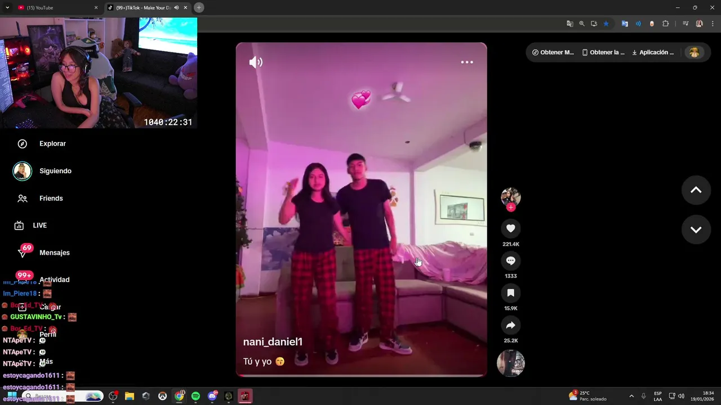Screen dimensions: 721x405
Task: Click the share count 25.2K
Action: 511,341
